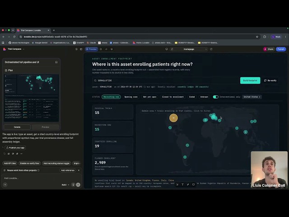Open the Home | Lovable bookmark
Screen dimensions: 289x217
[141, 42]
